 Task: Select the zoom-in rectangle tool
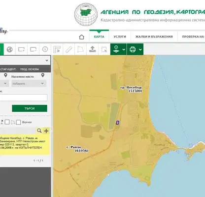coord(21,49)
